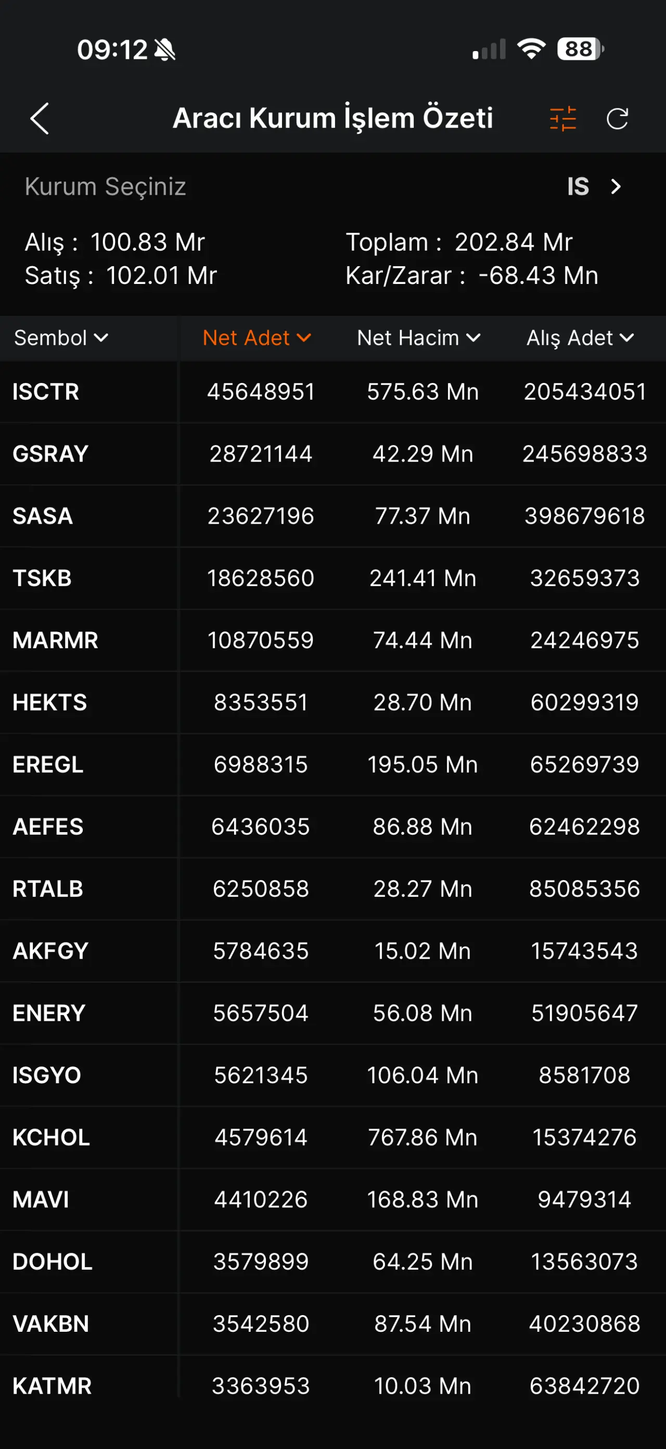Tap the cellular signal bars icon

489,49
